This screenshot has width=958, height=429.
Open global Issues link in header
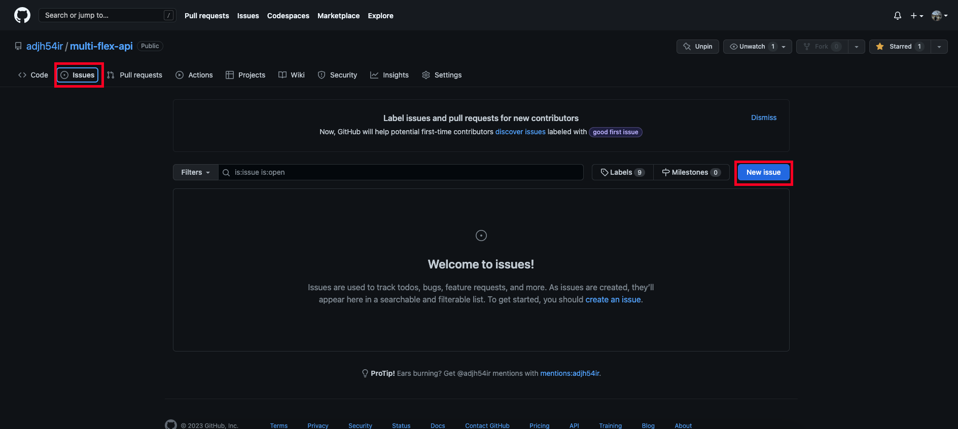(x=248, y=16)
